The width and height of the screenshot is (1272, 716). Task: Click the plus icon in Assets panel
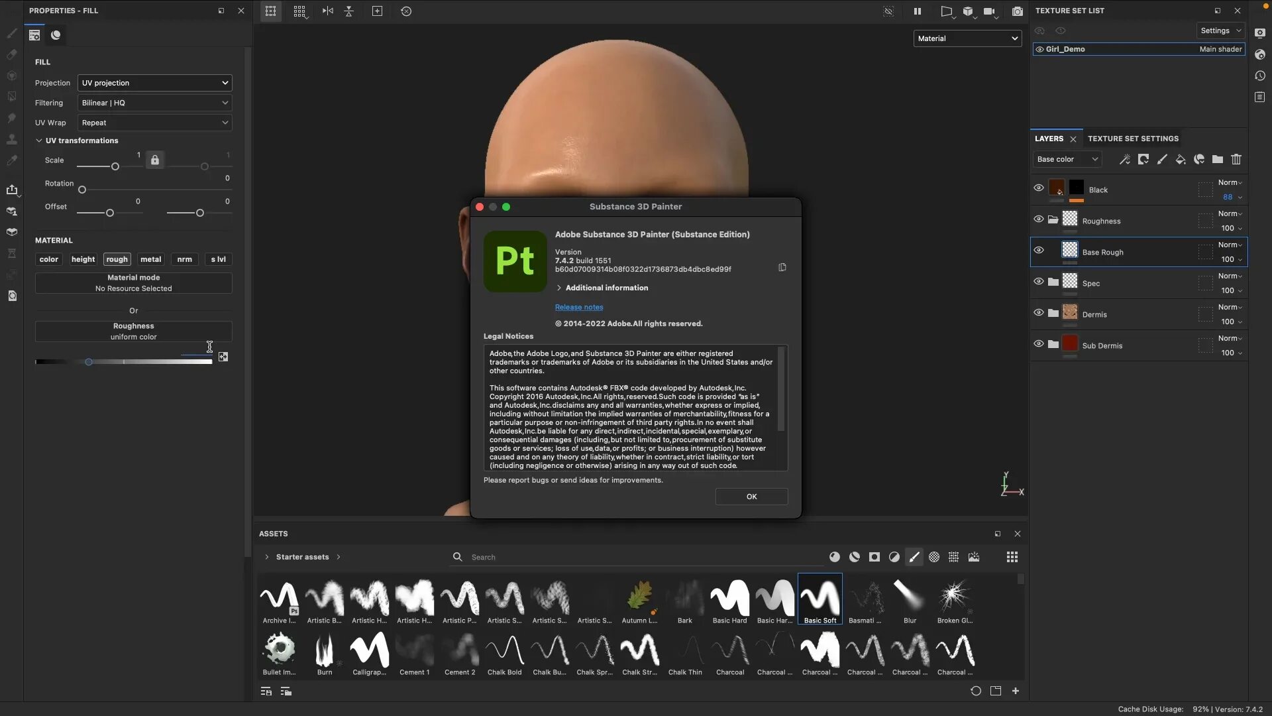(1016, 691)
